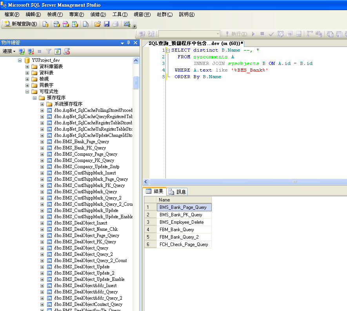Click the Database Engine Query icon
347x311 pixels.
click(x=45, y=24)
